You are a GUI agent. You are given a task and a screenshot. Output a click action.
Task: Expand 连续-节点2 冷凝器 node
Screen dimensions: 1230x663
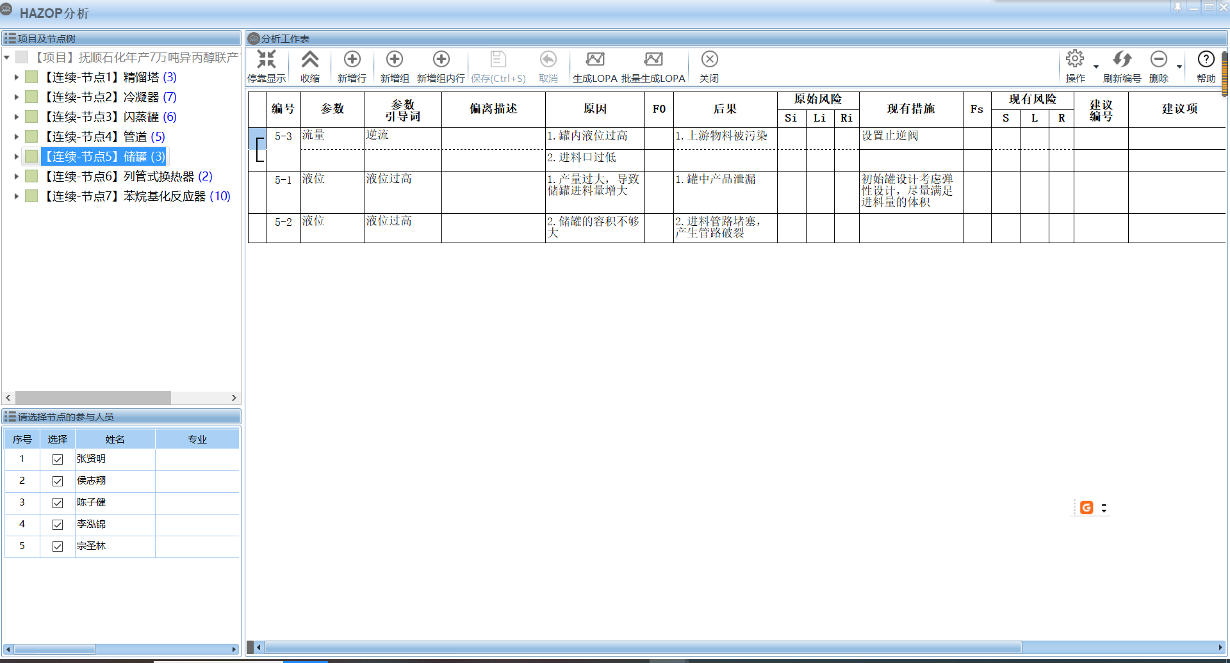[x=17, y=97]
